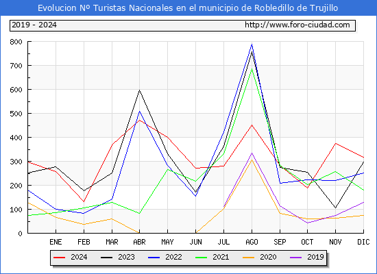Click the SEP month axis label
Viewport: 377px width, 274px height.
(x=280, y=242)
